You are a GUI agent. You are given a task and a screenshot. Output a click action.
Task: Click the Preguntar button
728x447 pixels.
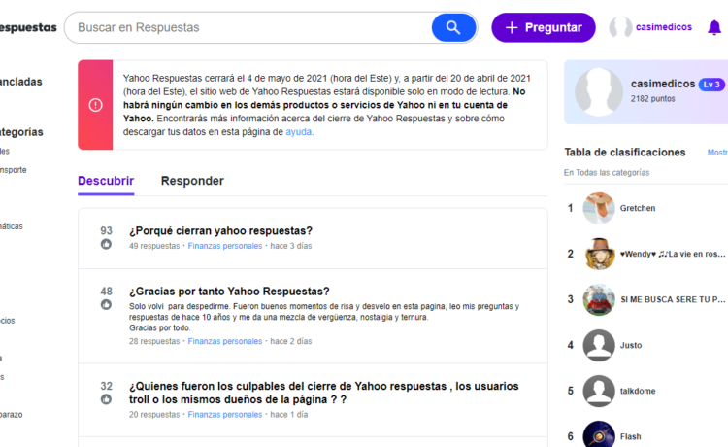(544, 27)
